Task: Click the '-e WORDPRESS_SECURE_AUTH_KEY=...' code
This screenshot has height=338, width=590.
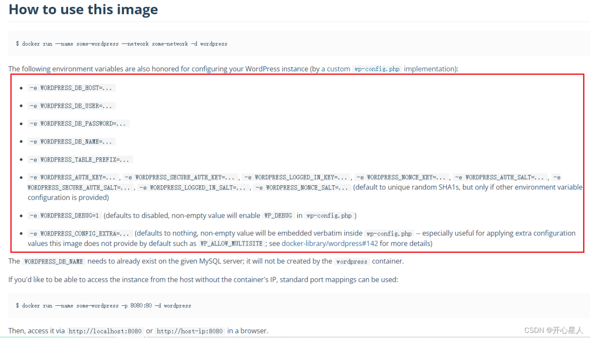Action: [181, 177]
